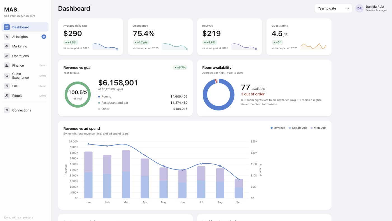Image resolution: width=392 pixels, height=221 pixels.
Task: Click the Finance bar chart icon
Action: [7, 66]
